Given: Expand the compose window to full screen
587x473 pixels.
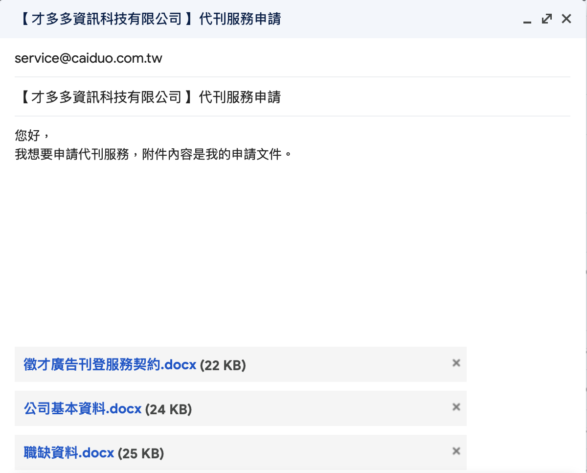Looking at the screenshot, I should click(547, 19).
